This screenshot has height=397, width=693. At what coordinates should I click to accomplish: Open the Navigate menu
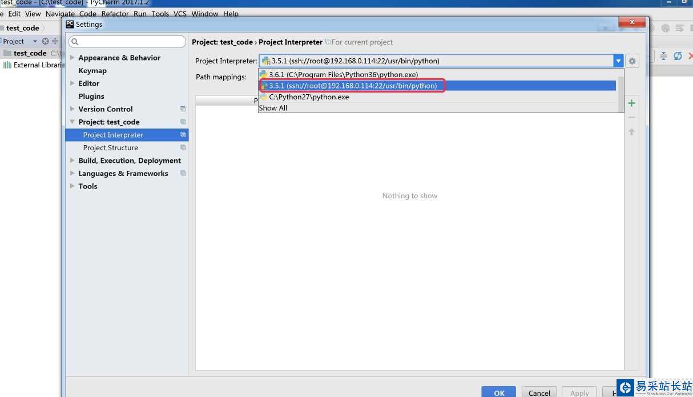coord(60,14)
